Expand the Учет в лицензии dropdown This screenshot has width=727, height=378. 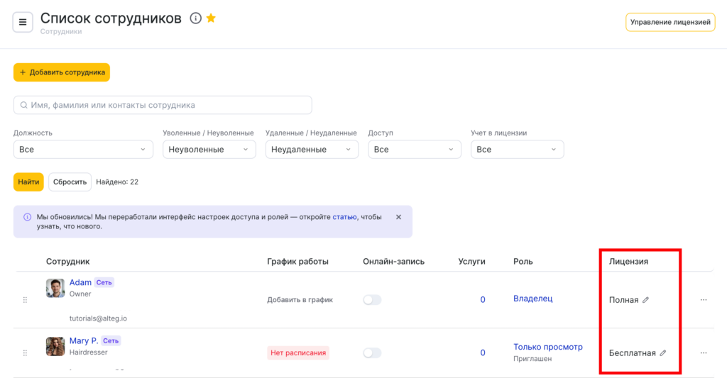pos(518,150)
